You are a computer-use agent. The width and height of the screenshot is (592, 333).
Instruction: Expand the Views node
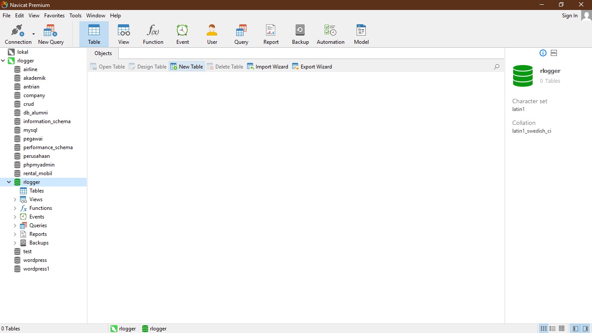(15, 199)
